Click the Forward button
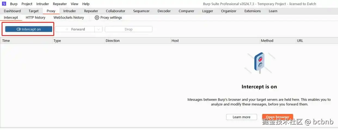 pos(75,29)
